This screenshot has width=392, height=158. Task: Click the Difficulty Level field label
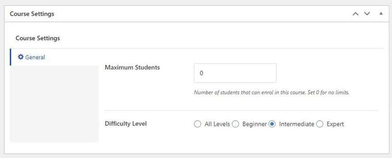pyautogui.click(x=126, y=124)
